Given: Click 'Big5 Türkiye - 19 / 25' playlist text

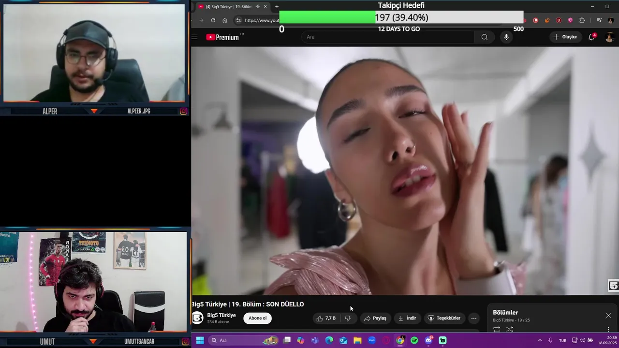Looking at the screenshot, I should click(511, 320).
